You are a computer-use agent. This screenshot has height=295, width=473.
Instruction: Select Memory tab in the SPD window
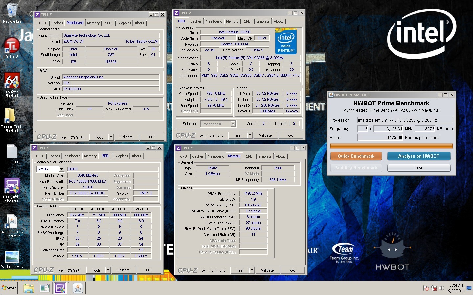tap(90, 156)
